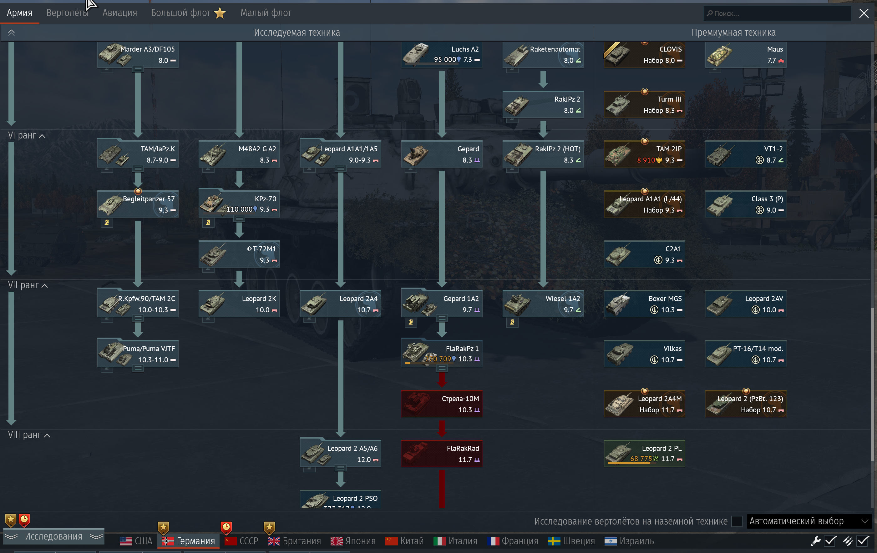The image size is (877, 553).
Task: Click the gold star badge above Исследования
Action: (11, 520)
